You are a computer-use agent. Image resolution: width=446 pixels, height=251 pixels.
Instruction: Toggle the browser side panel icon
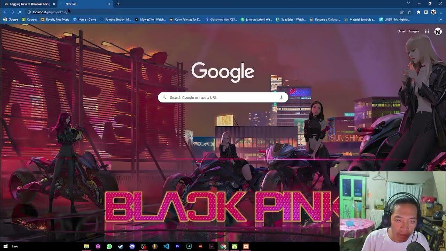pyautogui.click(x=426, y=12)
